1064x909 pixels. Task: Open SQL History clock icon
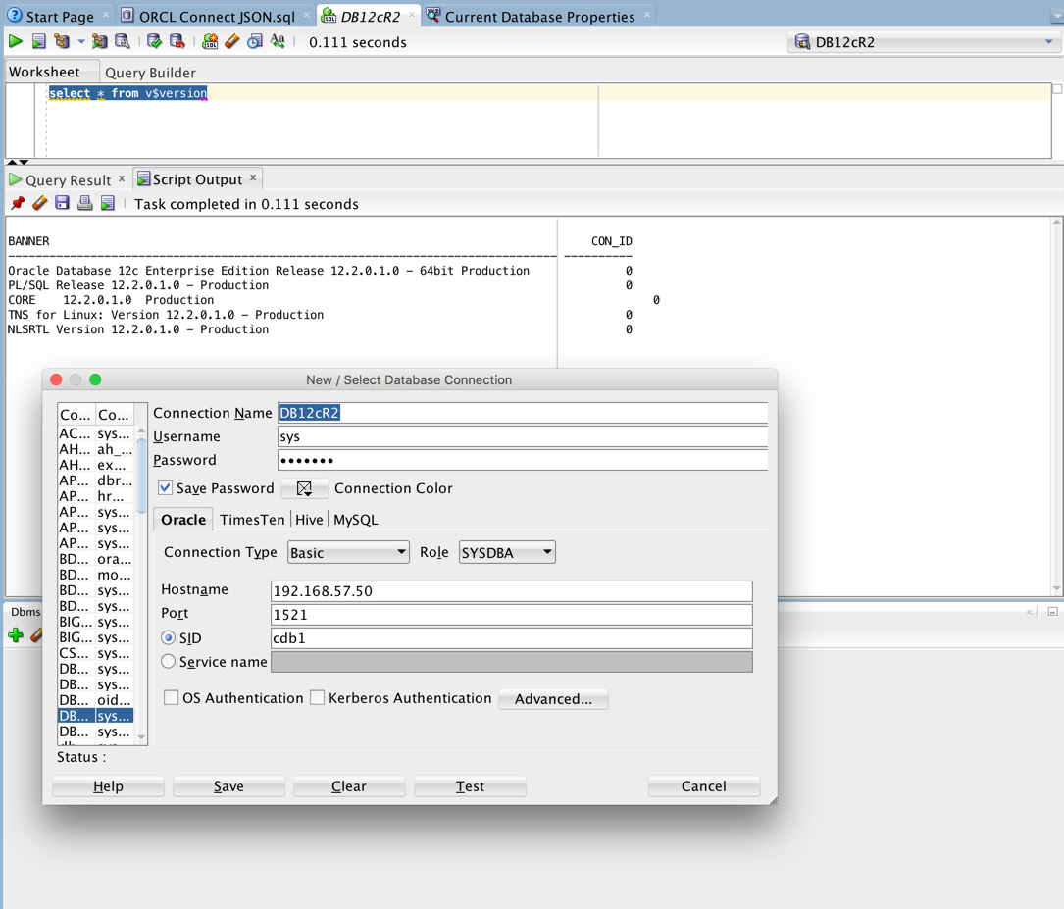pyautogui.click(x=254, y=41)
